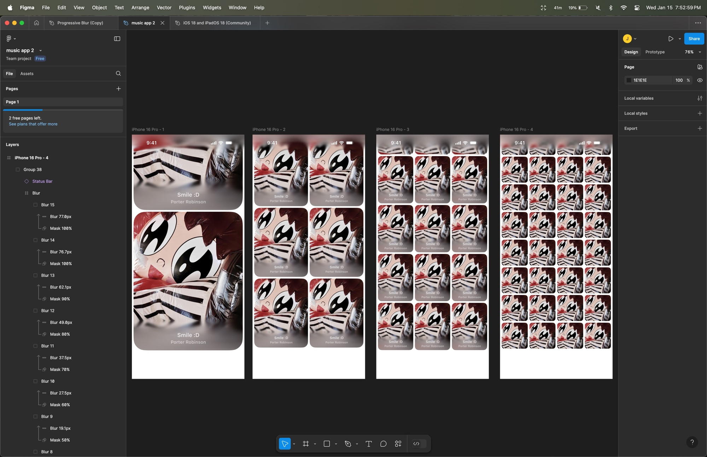Select the Move tool in bottom toolbar

[x=285, y=444]
